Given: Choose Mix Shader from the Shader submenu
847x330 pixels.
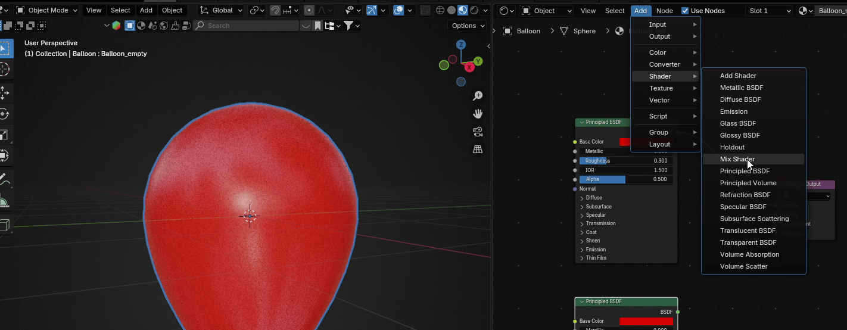Looking at the screenshot, I should [x=737, y=159].
